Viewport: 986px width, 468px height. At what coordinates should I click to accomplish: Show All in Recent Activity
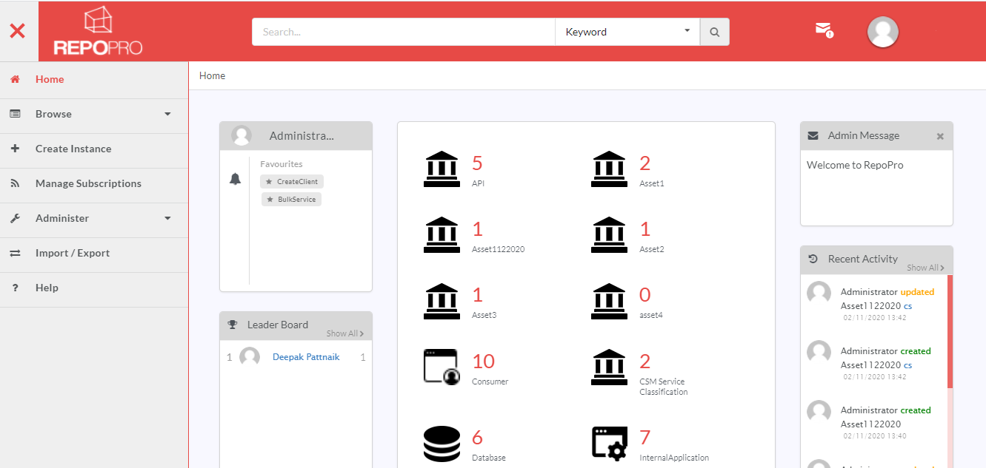pyautogui.click(x=926, y=268)
